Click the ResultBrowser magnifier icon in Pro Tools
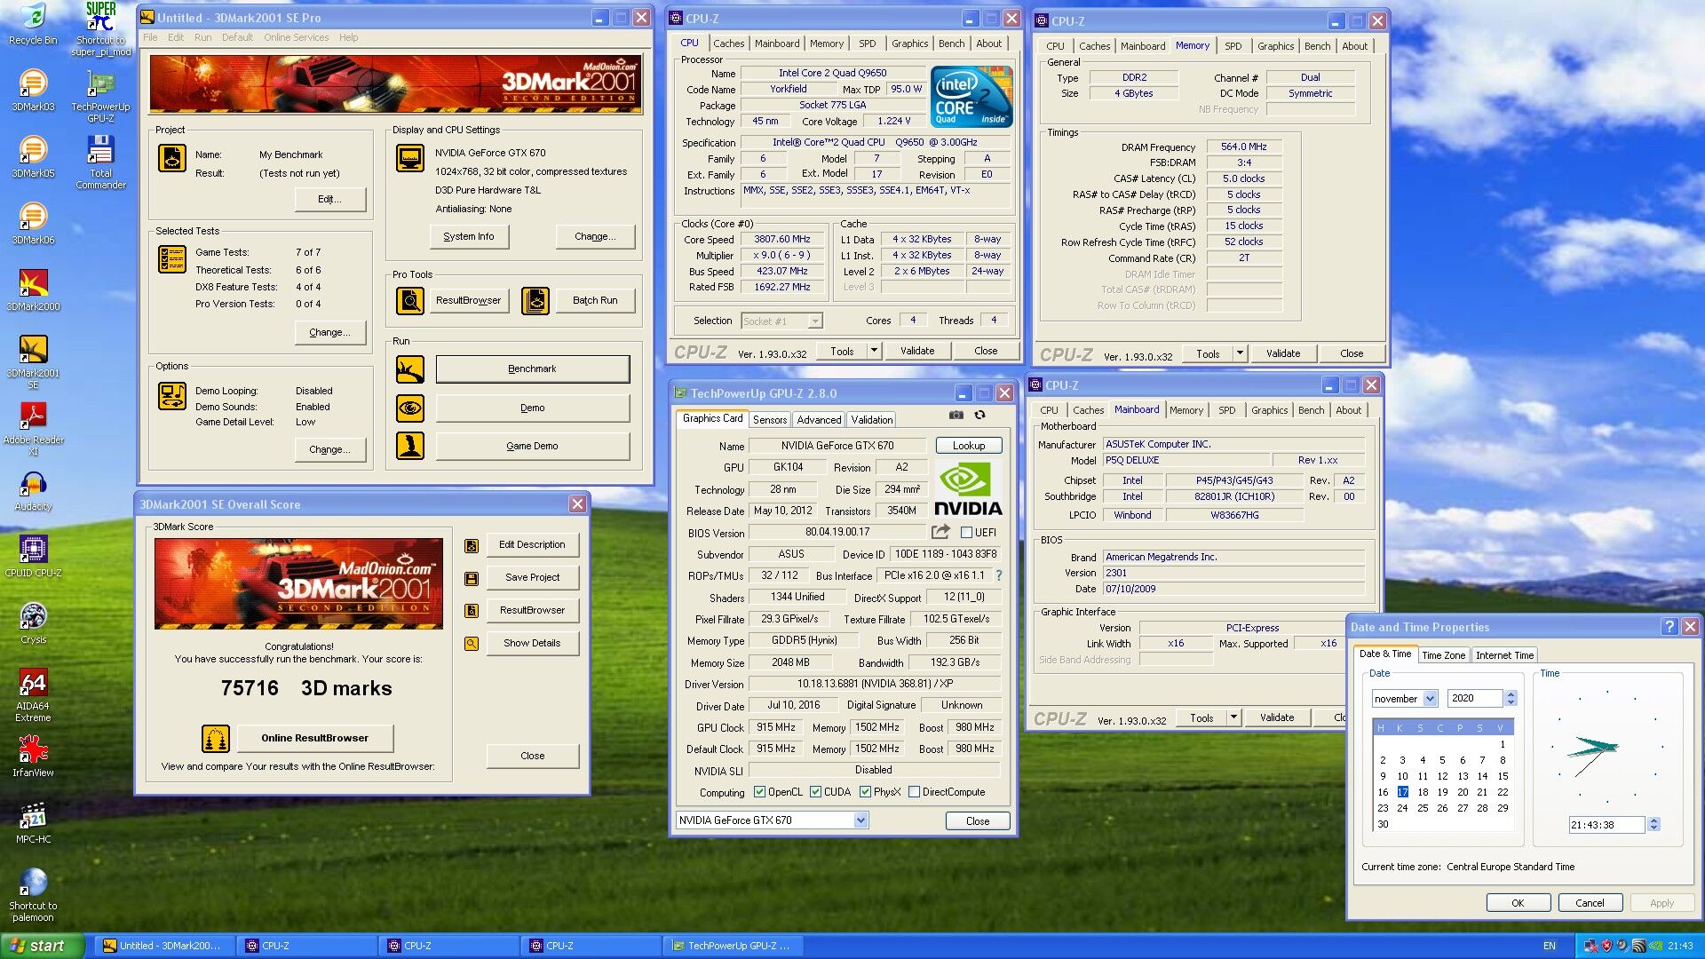The height and width of the screenshot is (959, 1705). (x=409, y=301)
